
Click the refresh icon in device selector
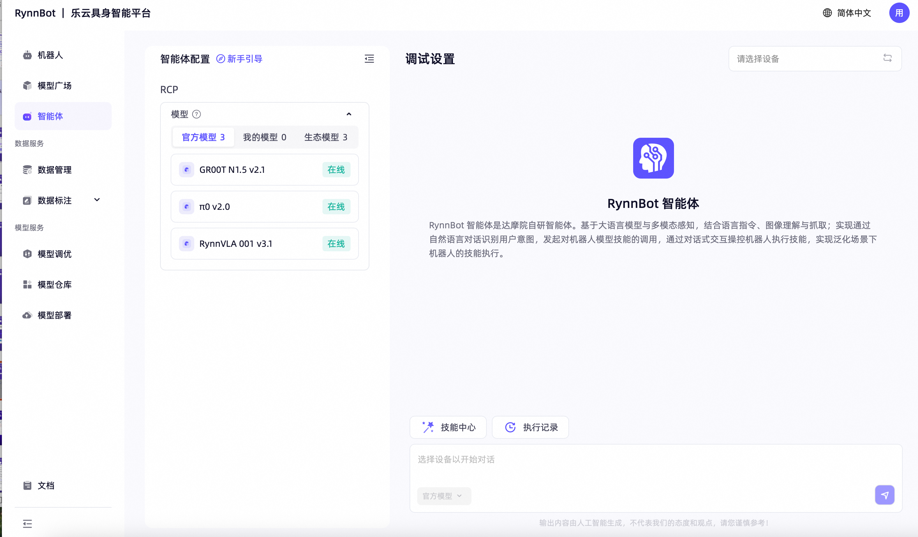pos(887,58)
